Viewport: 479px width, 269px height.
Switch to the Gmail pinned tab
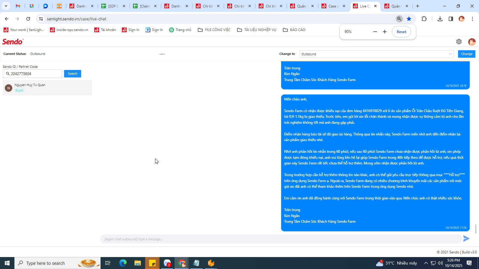18,6
